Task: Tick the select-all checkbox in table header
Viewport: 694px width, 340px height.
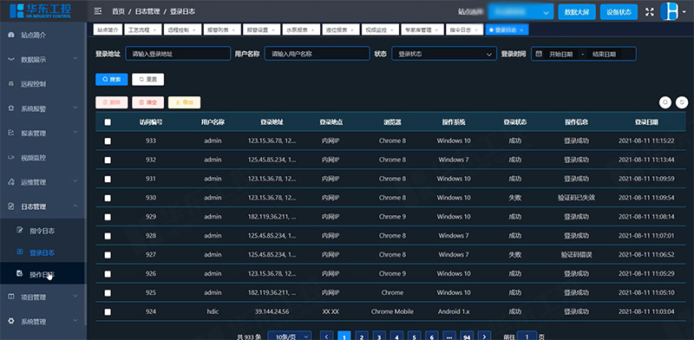Action: pos(108,122)
